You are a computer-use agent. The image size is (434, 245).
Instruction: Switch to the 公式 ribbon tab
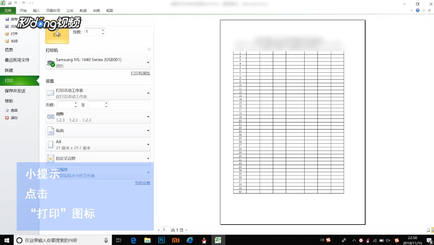70,10
